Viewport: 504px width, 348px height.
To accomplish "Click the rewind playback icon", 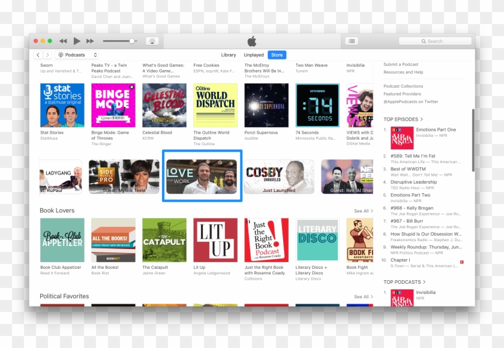I will tap(63, 41).
